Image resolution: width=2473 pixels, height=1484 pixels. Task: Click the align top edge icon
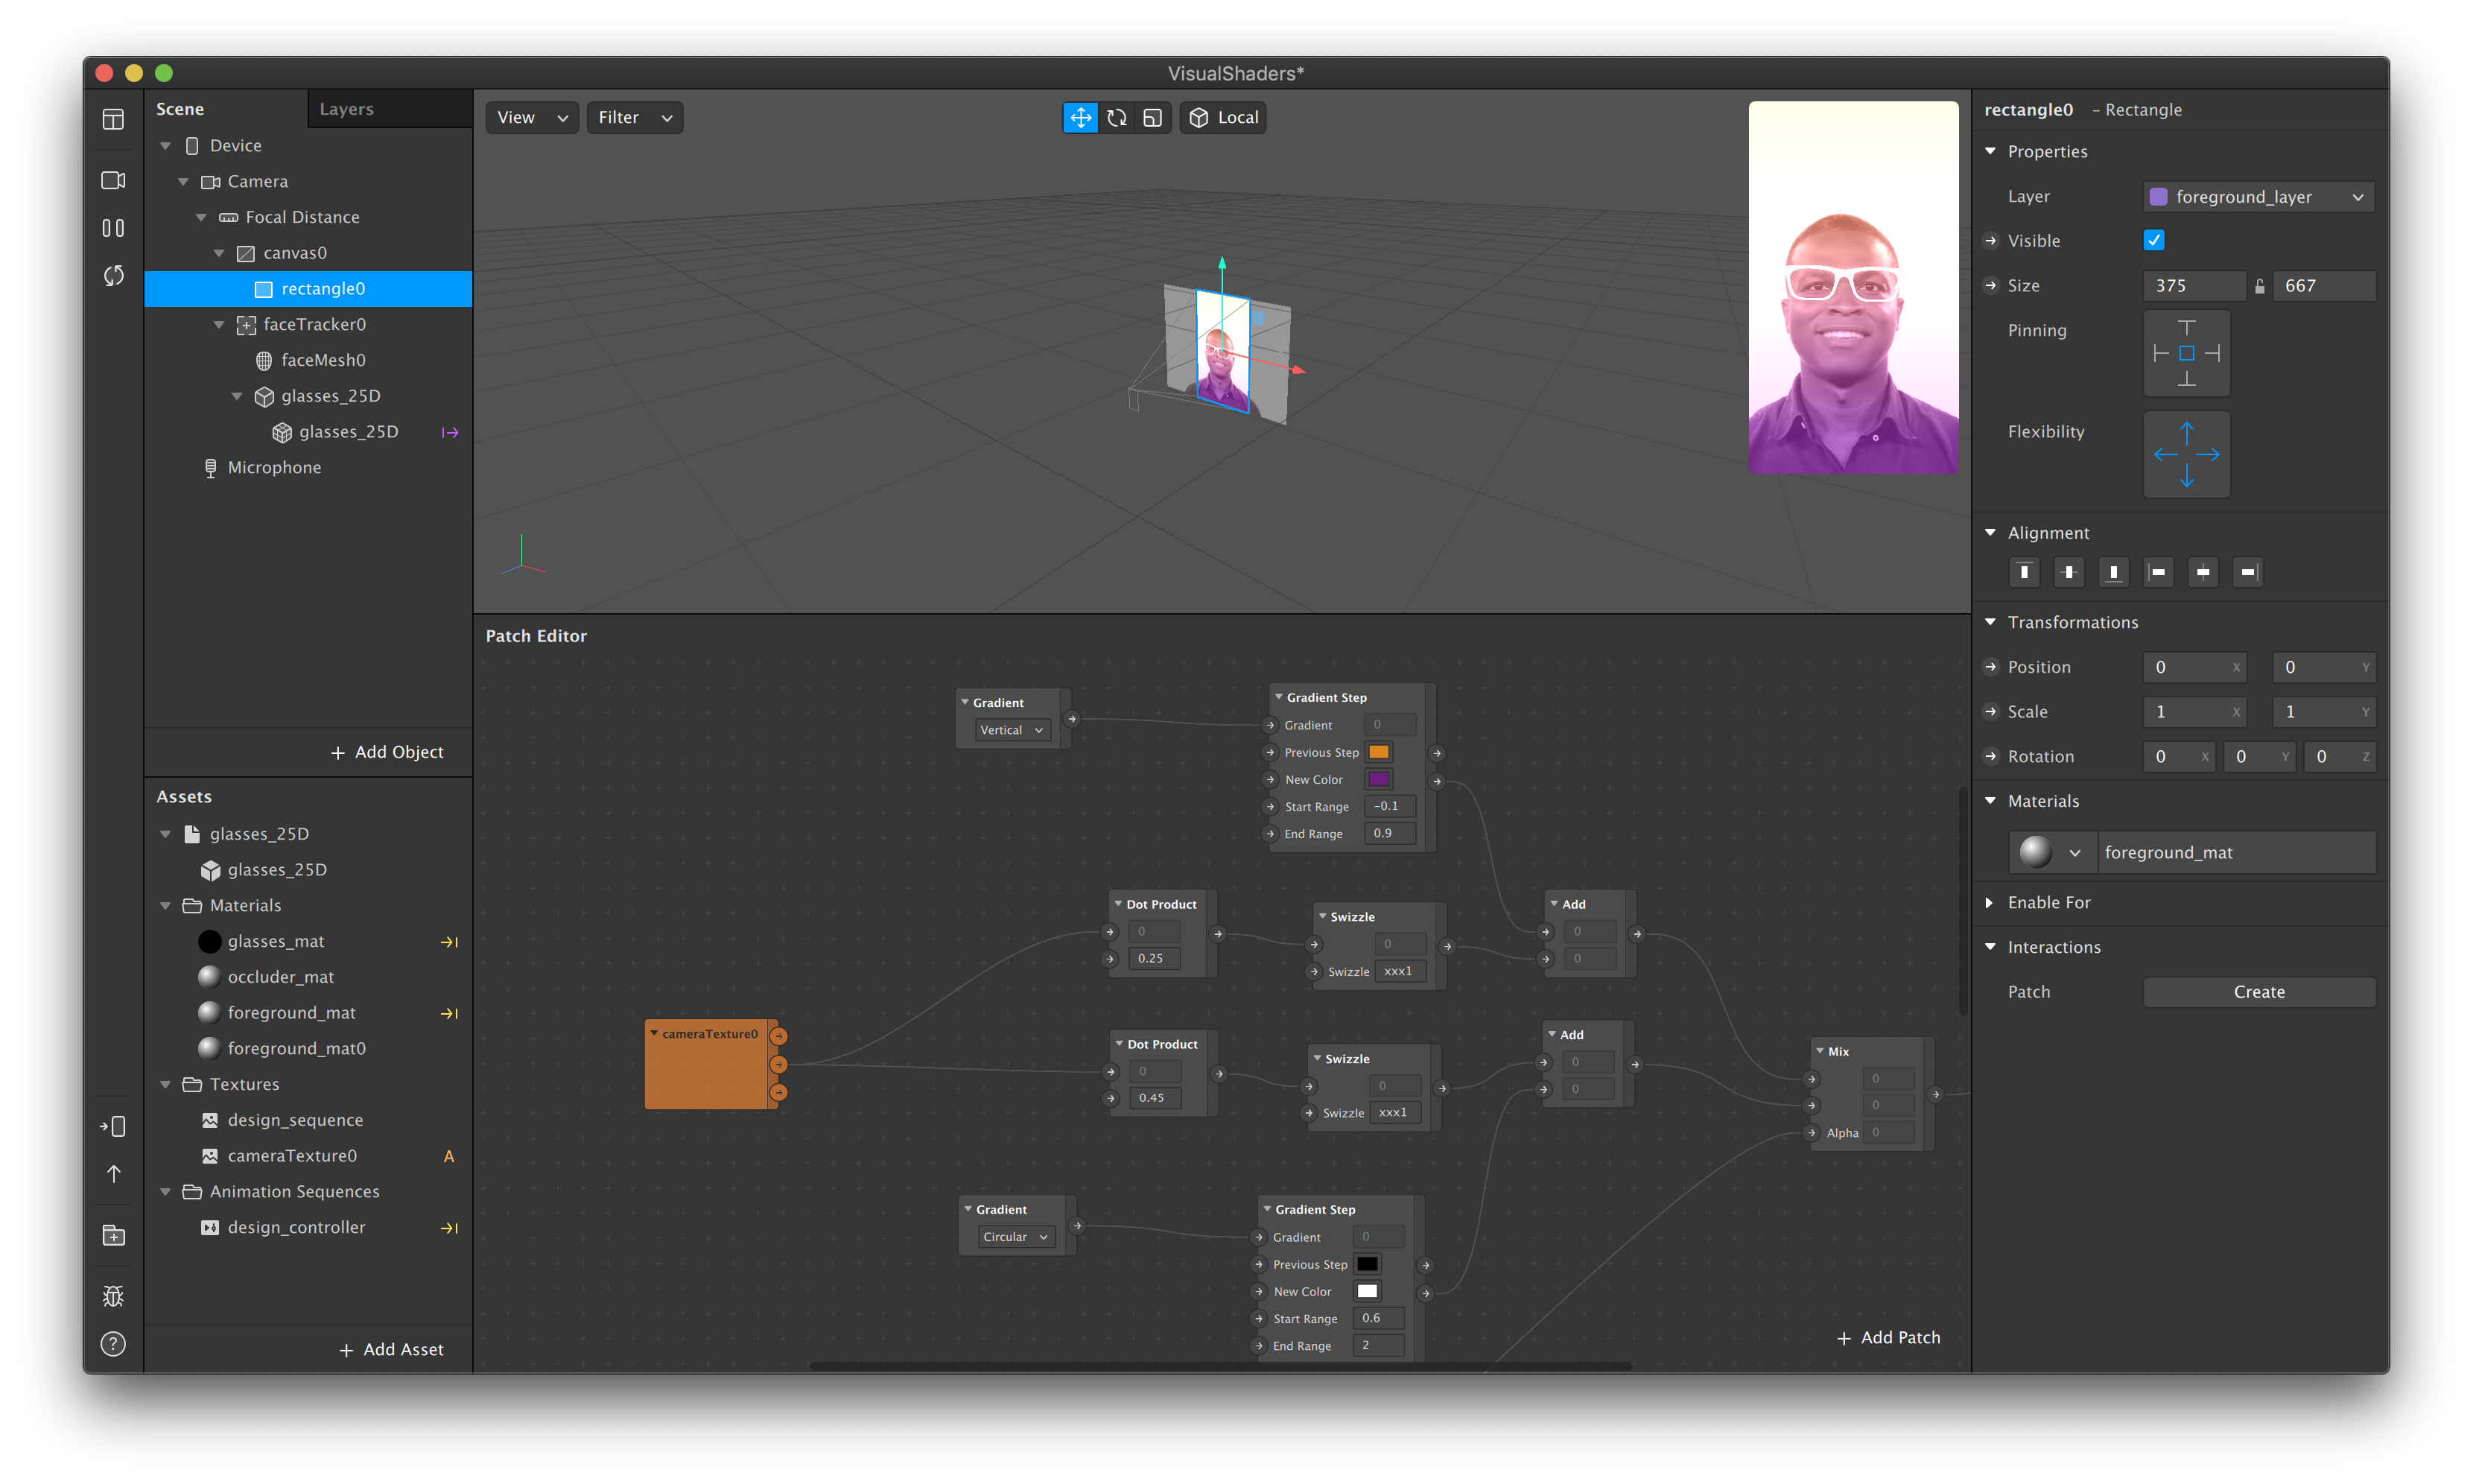pyautogui.click(x=2024, y=572)
